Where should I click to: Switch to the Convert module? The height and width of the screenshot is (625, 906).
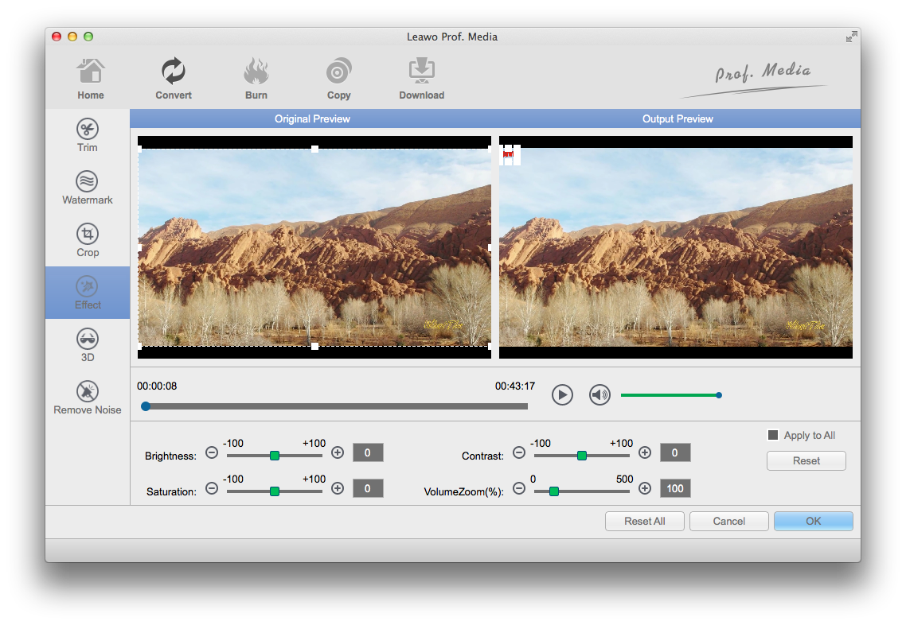tap(174, 79)
